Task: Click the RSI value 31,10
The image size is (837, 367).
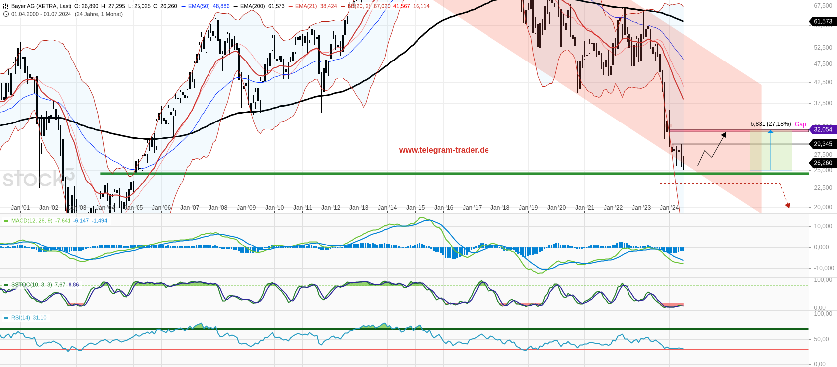Action: point(40,318)
